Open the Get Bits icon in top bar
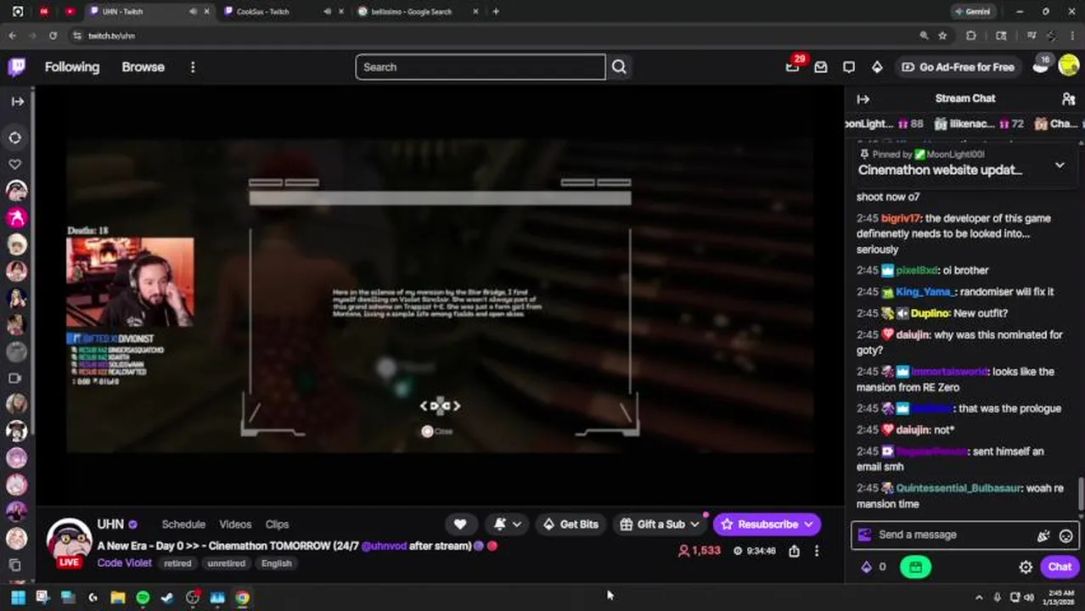 877,67
